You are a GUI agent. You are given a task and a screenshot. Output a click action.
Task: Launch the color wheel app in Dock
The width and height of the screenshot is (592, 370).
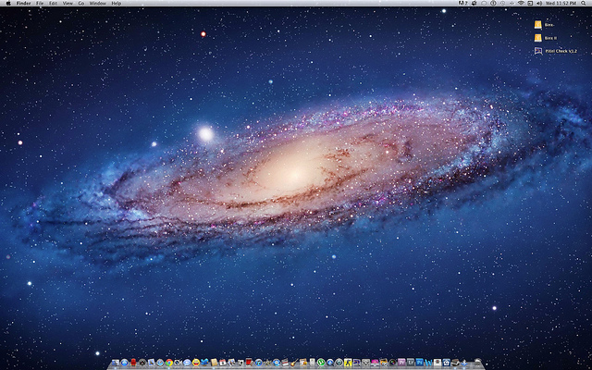392,363
